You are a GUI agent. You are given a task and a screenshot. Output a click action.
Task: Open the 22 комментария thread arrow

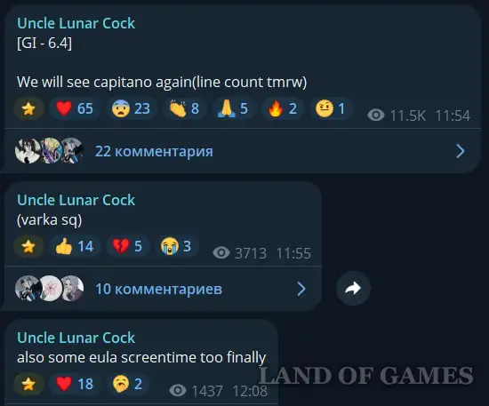click(x=461, y=151)
